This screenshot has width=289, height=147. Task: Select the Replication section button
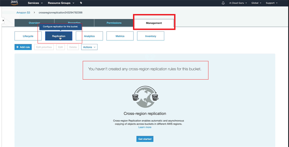click(x=59, y=36)
